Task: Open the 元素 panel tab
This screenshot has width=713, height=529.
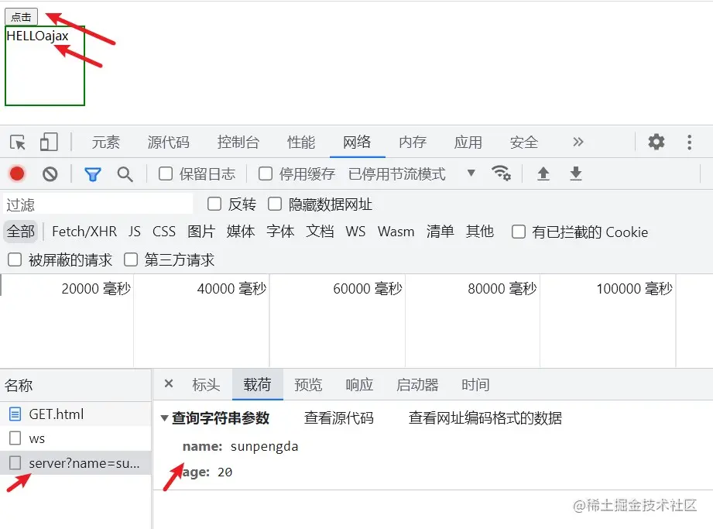Action: 105,143
